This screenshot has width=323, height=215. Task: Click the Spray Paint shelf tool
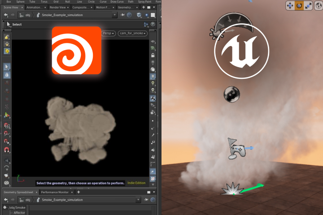[144, 2]
